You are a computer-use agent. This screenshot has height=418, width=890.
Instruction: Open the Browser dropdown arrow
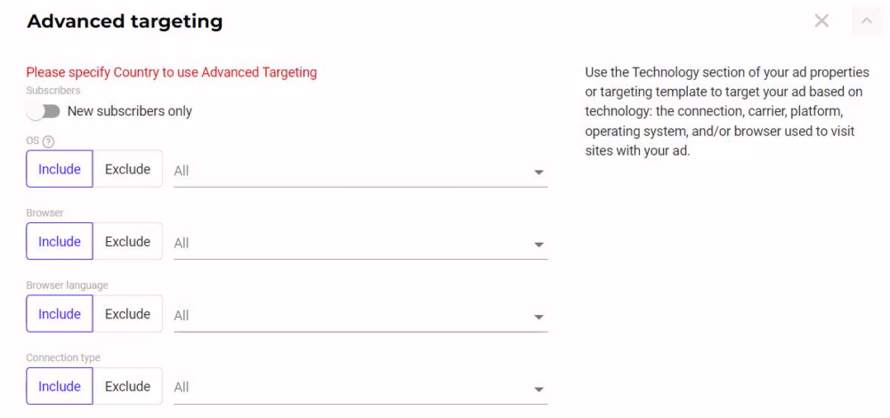[x=538, y=245]
